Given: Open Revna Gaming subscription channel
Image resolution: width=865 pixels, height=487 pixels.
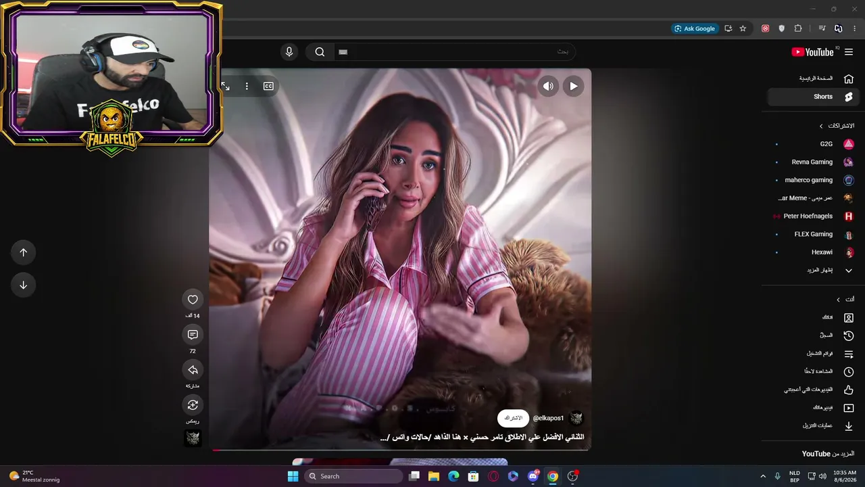Looking at the screenshot, I should pyautogui.click(x=813, y=162).
